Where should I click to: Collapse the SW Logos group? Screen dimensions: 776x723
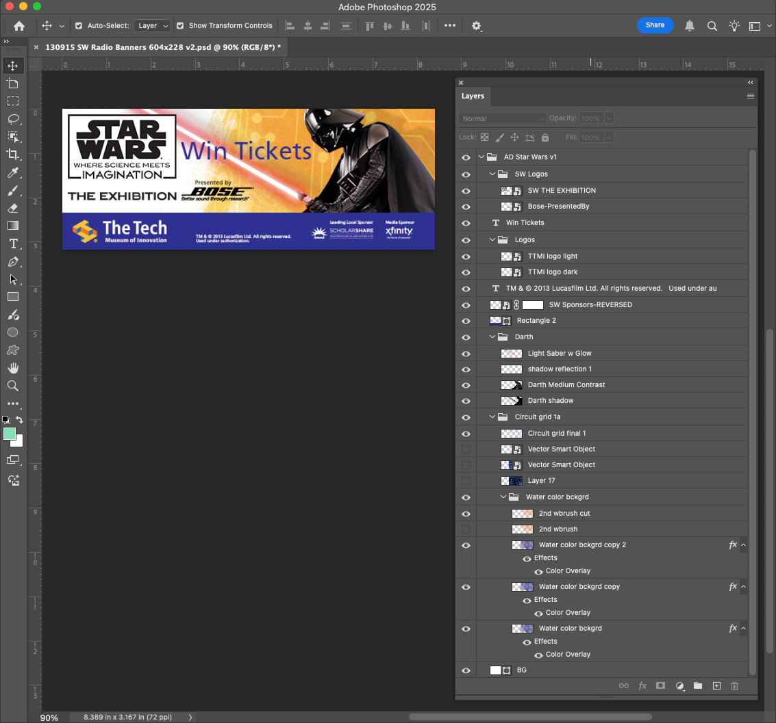click(492, 174)
